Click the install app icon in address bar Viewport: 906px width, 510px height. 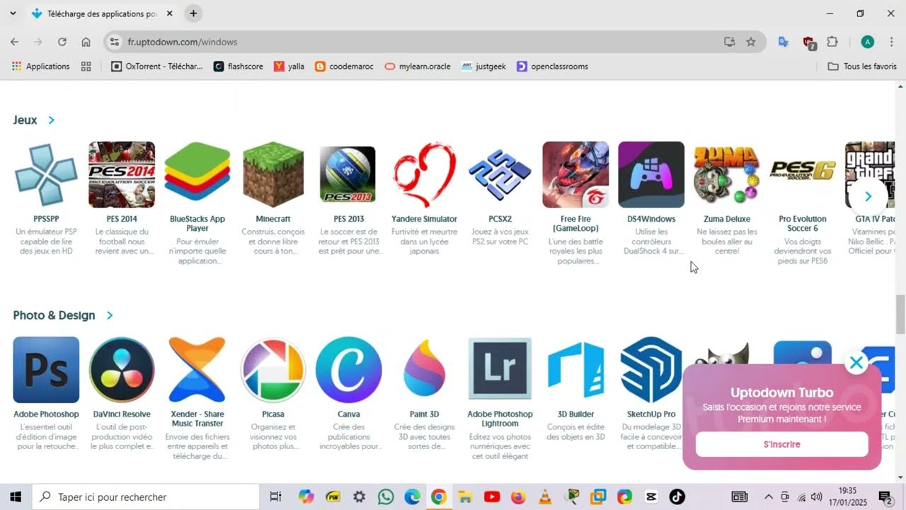coord(730,42)
